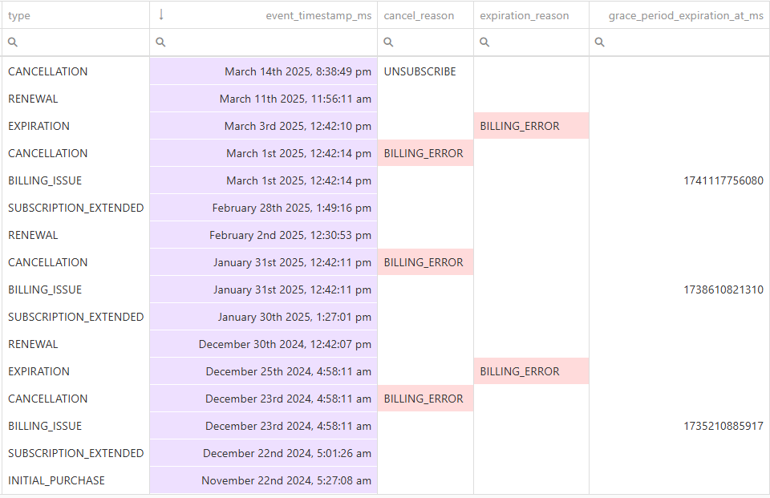The height and width of the screenshot is (498, 770).
Task: Click the March 14th 2025 timestamp cell
Action: (264, 71)
